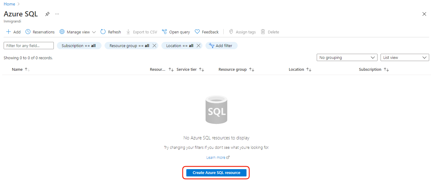Click Add filter

pos(222,46)
